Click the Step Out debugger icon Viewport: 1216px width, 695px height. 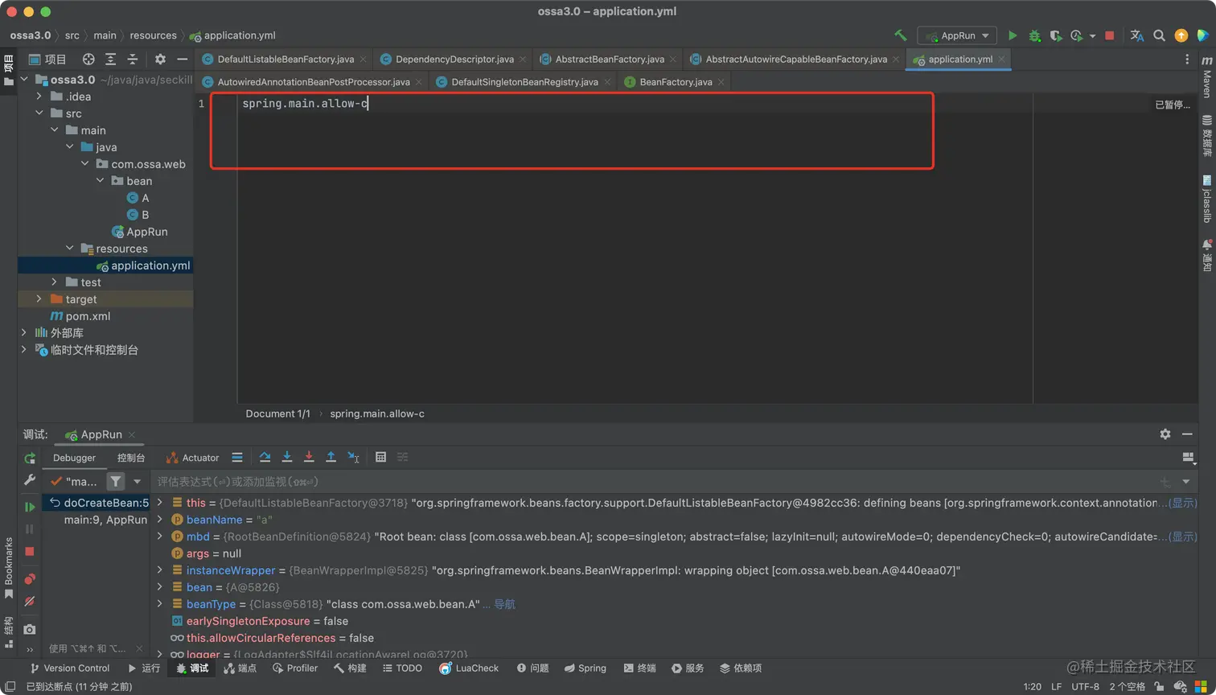(x=331, y=457)
